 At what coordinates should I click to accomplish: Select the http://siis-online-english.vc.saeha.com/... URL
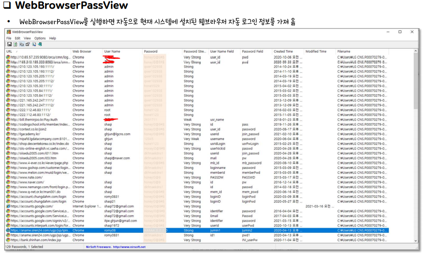click(40, 149)
